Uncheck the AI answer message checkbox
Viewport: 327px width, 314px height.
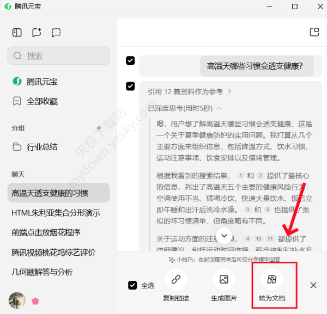tap(130, 86)
